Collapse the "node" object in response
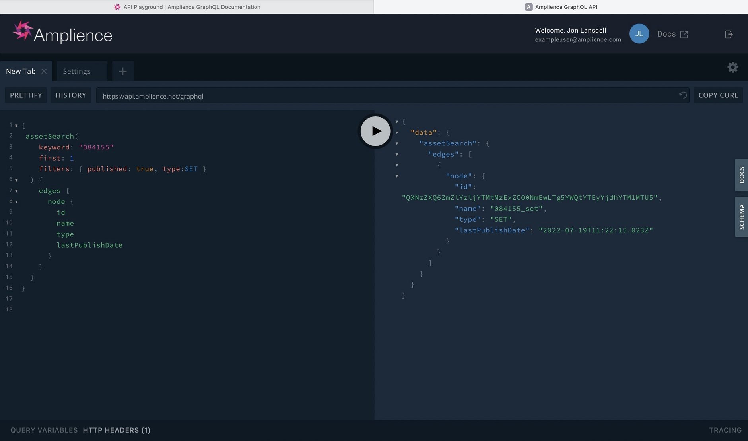This screenshot has height=441, width=748. (397, 176)
